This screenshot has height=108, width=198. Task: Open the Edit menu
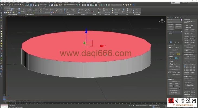click(5, 2)
